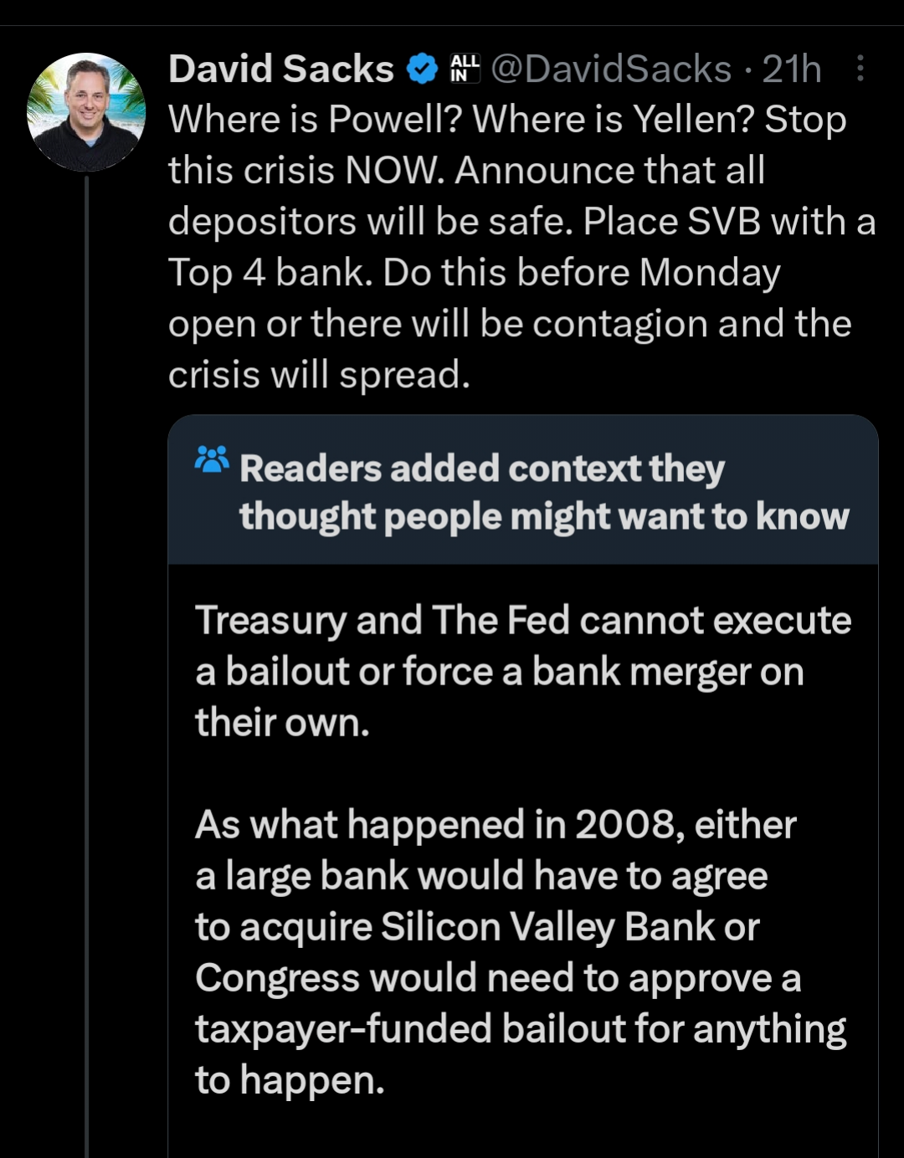Click "thought people might want to know" line
This screenshot has width=904, height=1158.
point(544,516)
